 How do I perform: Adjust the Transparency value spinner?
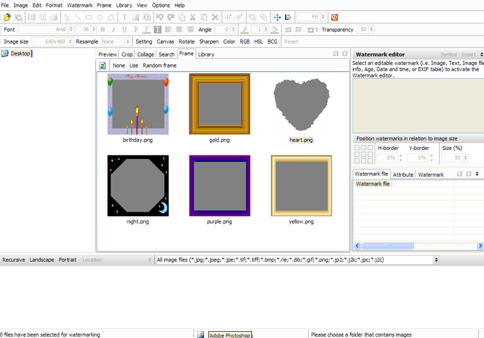372,30
